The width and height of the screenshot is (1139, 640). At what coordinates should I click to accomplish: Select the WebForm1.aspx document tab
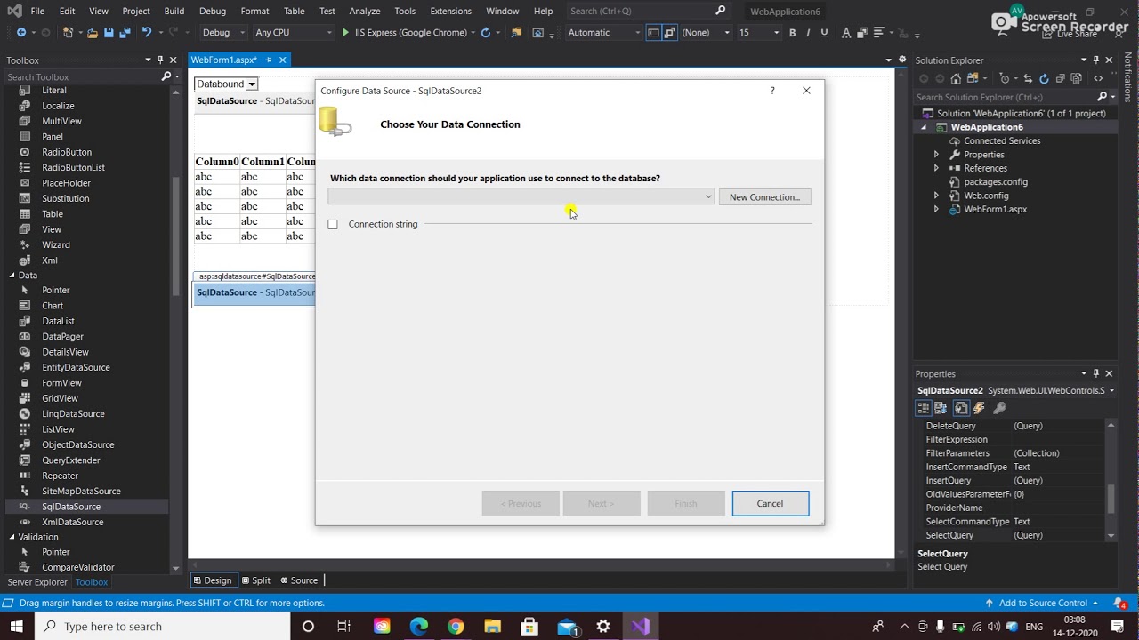[224, 60]
